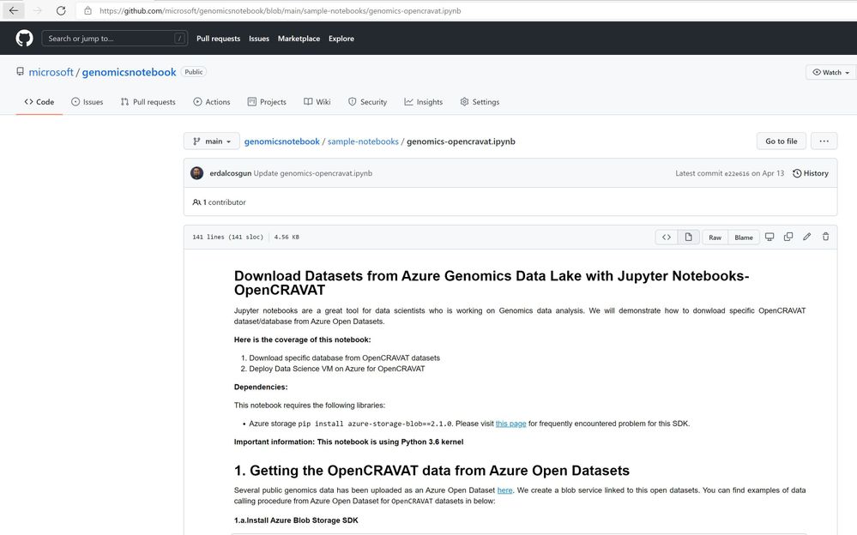Open the microsoft organization link
The image size is (857, 535).
tap(51, 72)
